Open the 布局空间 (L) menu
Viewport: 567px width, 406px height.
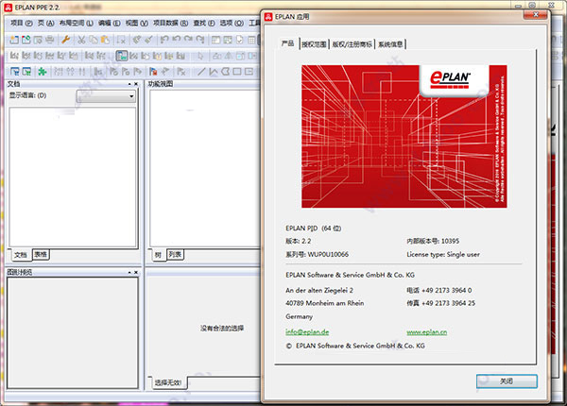tap(77, 23)
